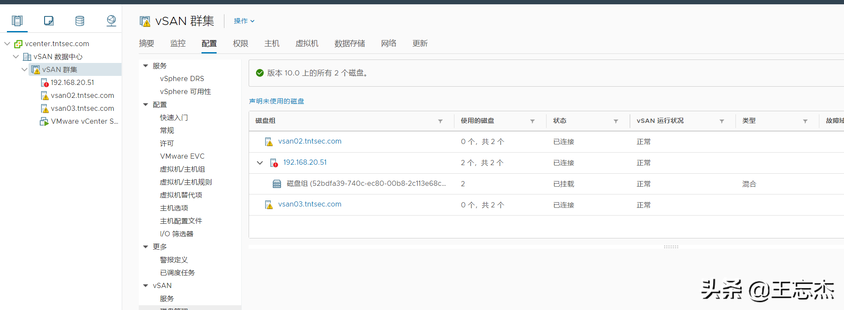
Task: Collapse the 192.168.20.51 disk group row
Action: click(x=260, y=163)
